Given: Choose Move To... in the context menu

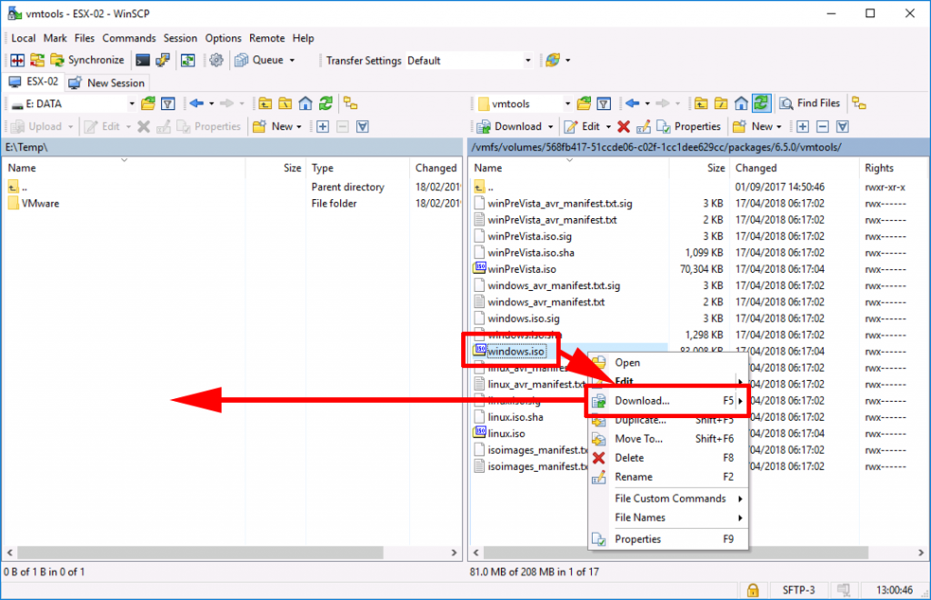Looking at the screenshot, I should tap(667, 438).
